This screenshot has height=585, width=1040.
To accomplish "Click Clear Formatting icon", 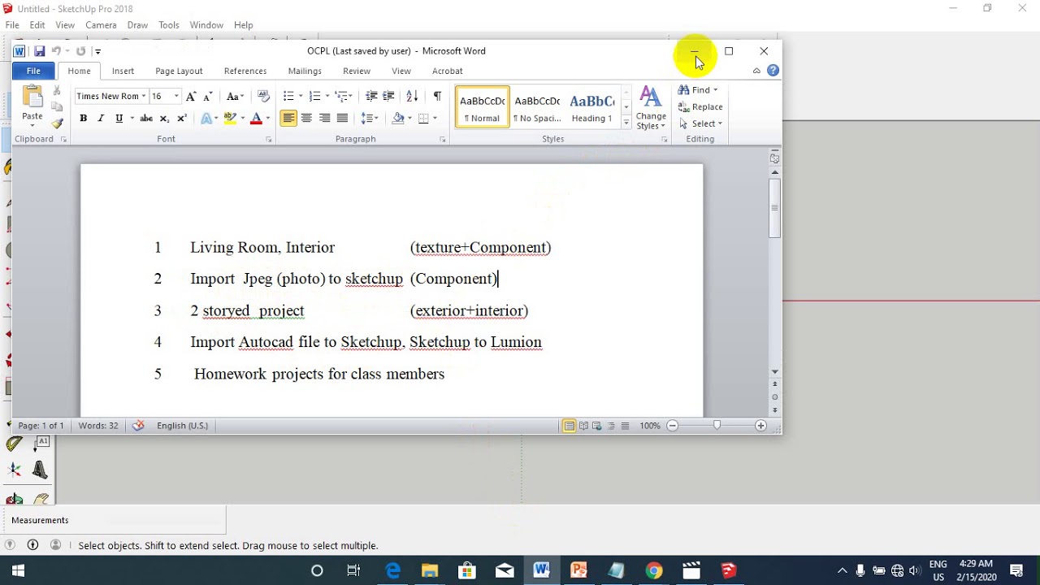I will click(263, 96).
